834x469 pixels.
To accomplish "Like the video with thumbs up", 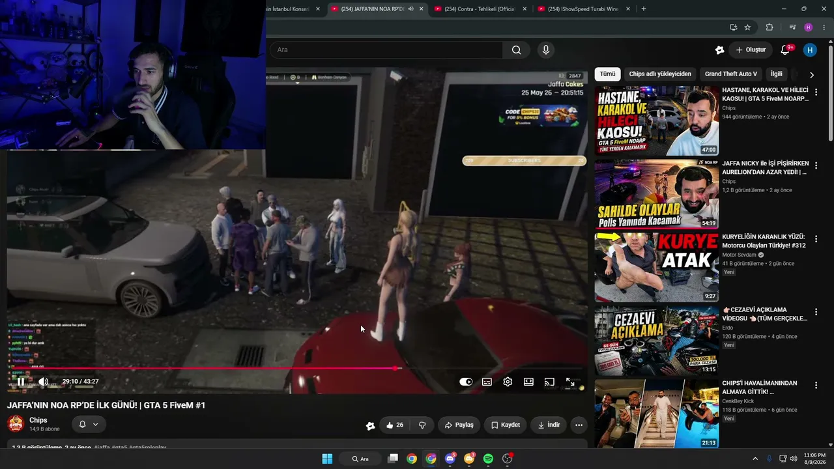I will point(395,425).
